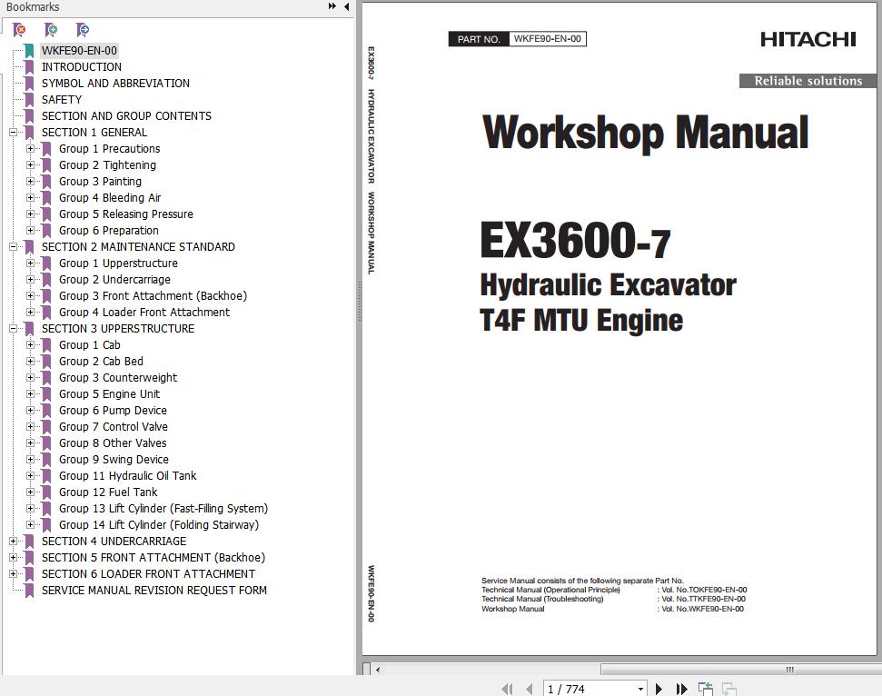Screen dimensions: 882x696
Task: Expand Group 12 Fuel Tank
Action: 30,492
